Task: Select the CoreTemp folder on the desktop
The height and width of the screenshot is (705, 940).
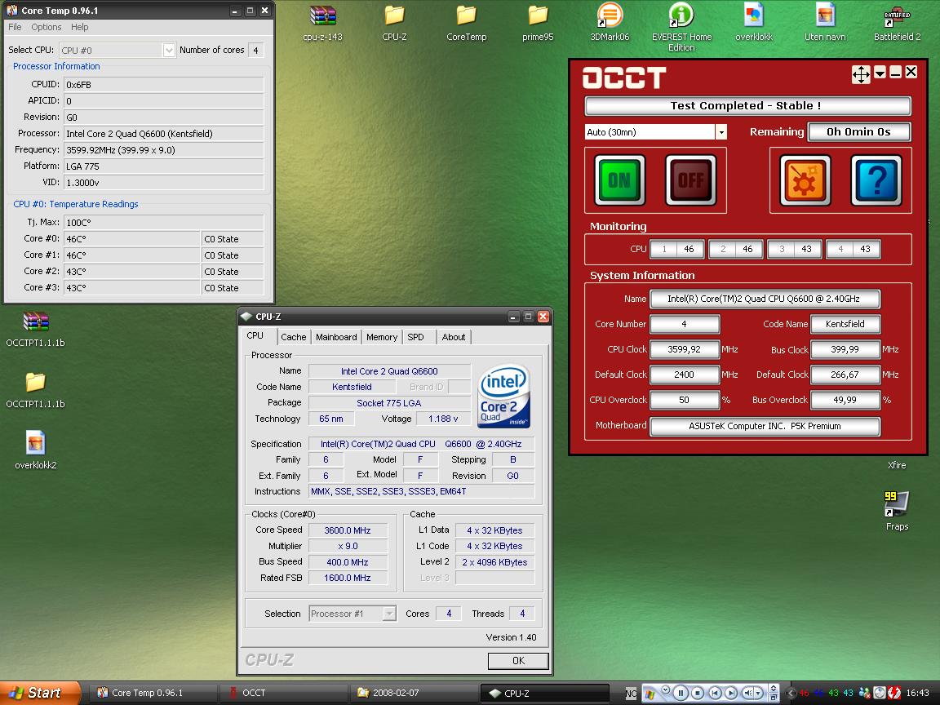Action: click(467, 24)
